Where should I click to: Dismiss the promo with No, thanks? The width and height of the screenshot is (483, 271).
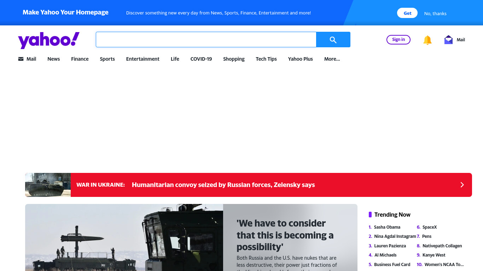click(x=435, y=13)
